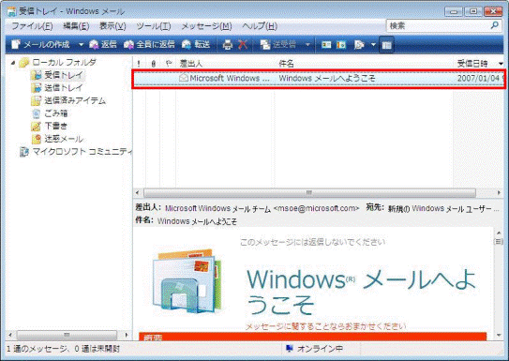Open the 表示(V) menu
509x361 pixels.
pyautogui.click(x=112, y=26)
